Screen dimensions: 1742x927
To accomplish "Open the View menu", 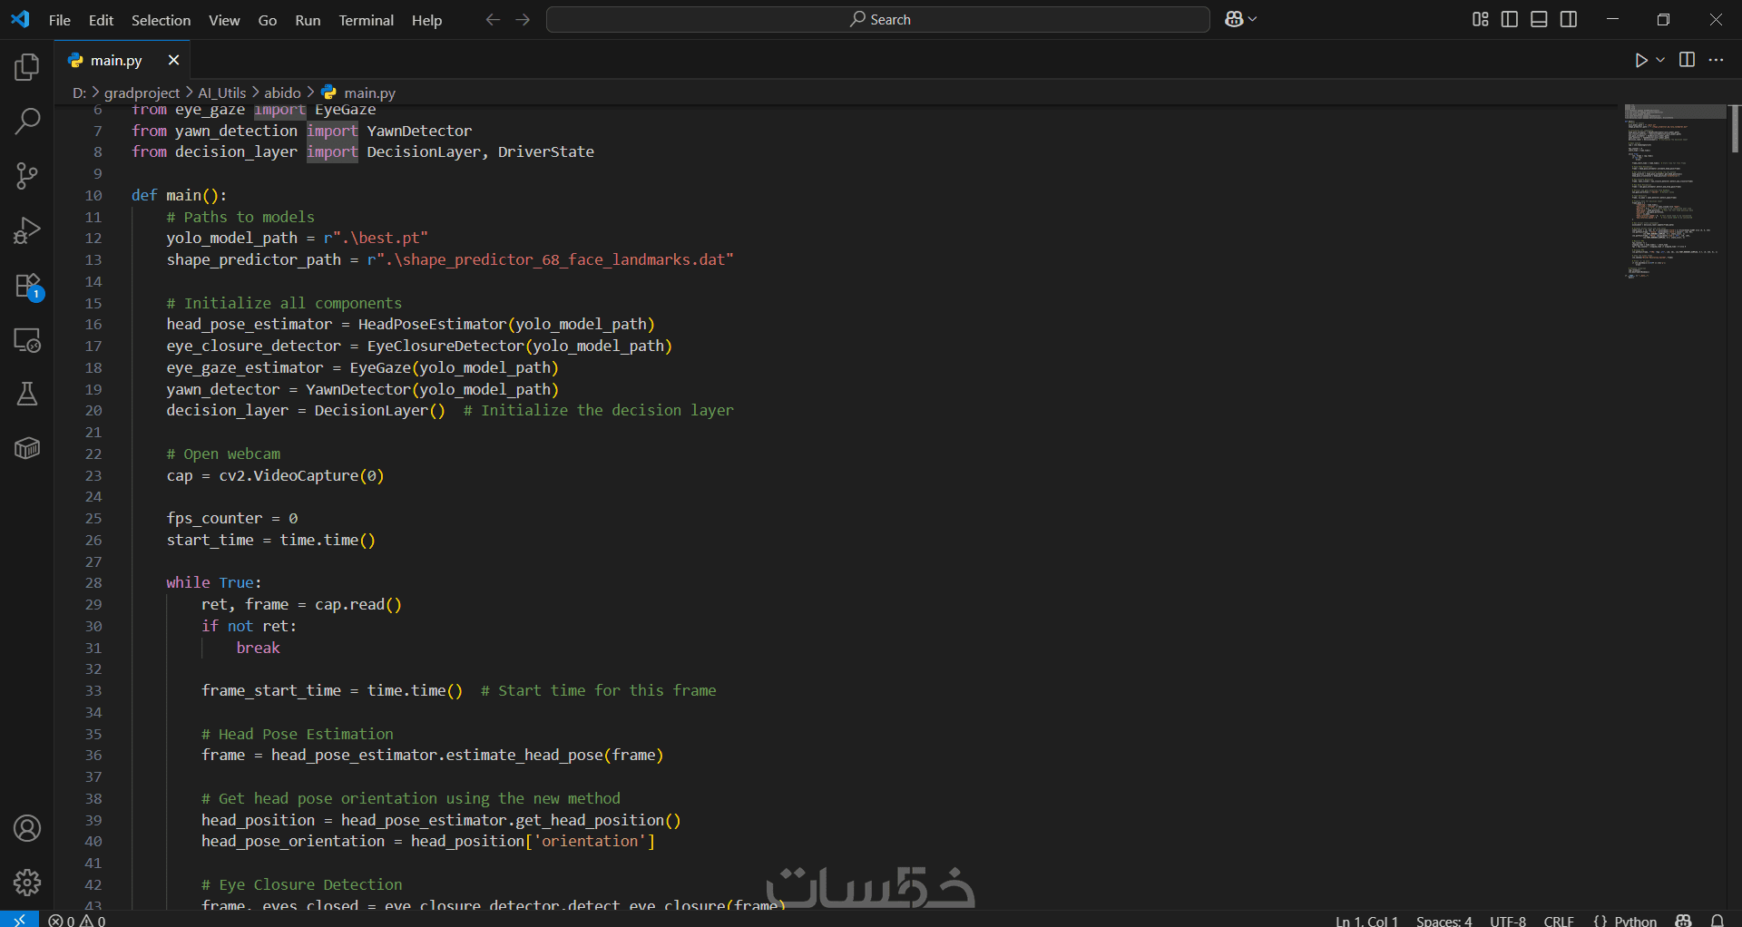I will pos(224,20).
